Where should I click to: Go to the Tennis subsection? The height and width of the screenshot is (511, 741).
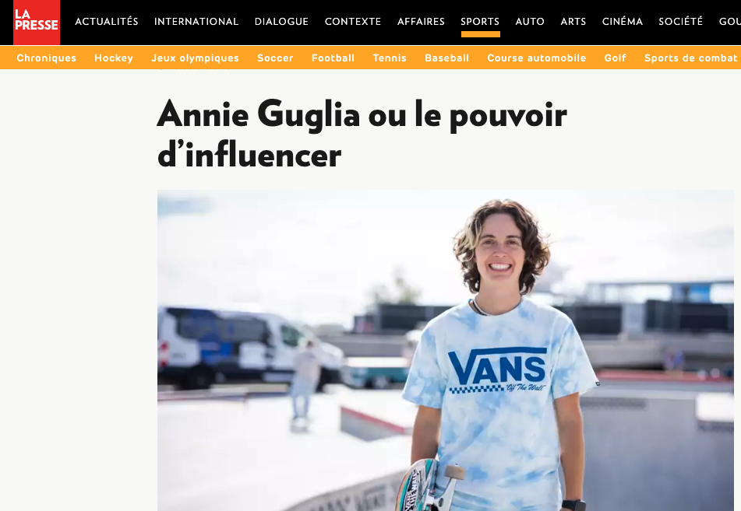pos(390,58)
